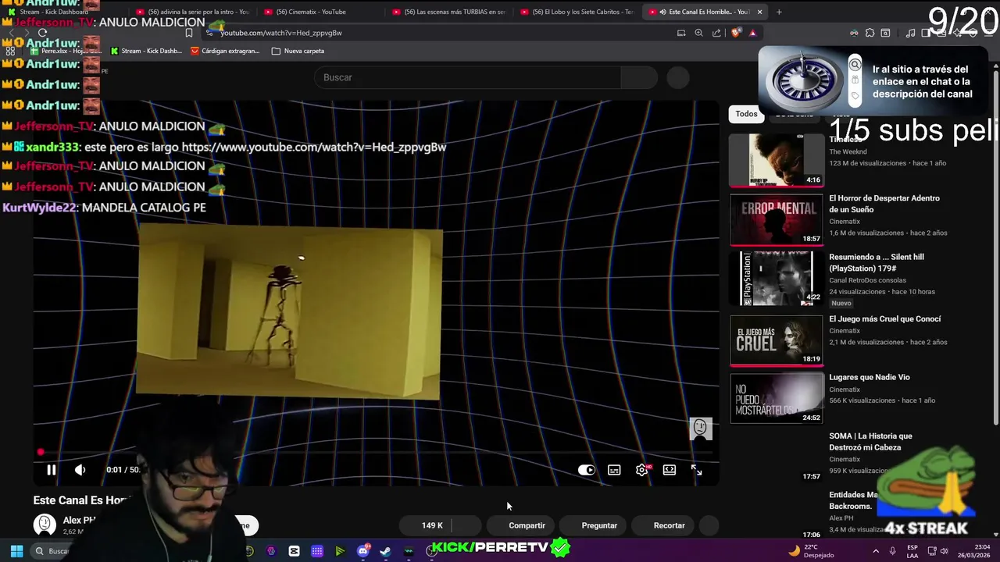
Task: Click the ESP LAA language indicator
Action: 912,551
